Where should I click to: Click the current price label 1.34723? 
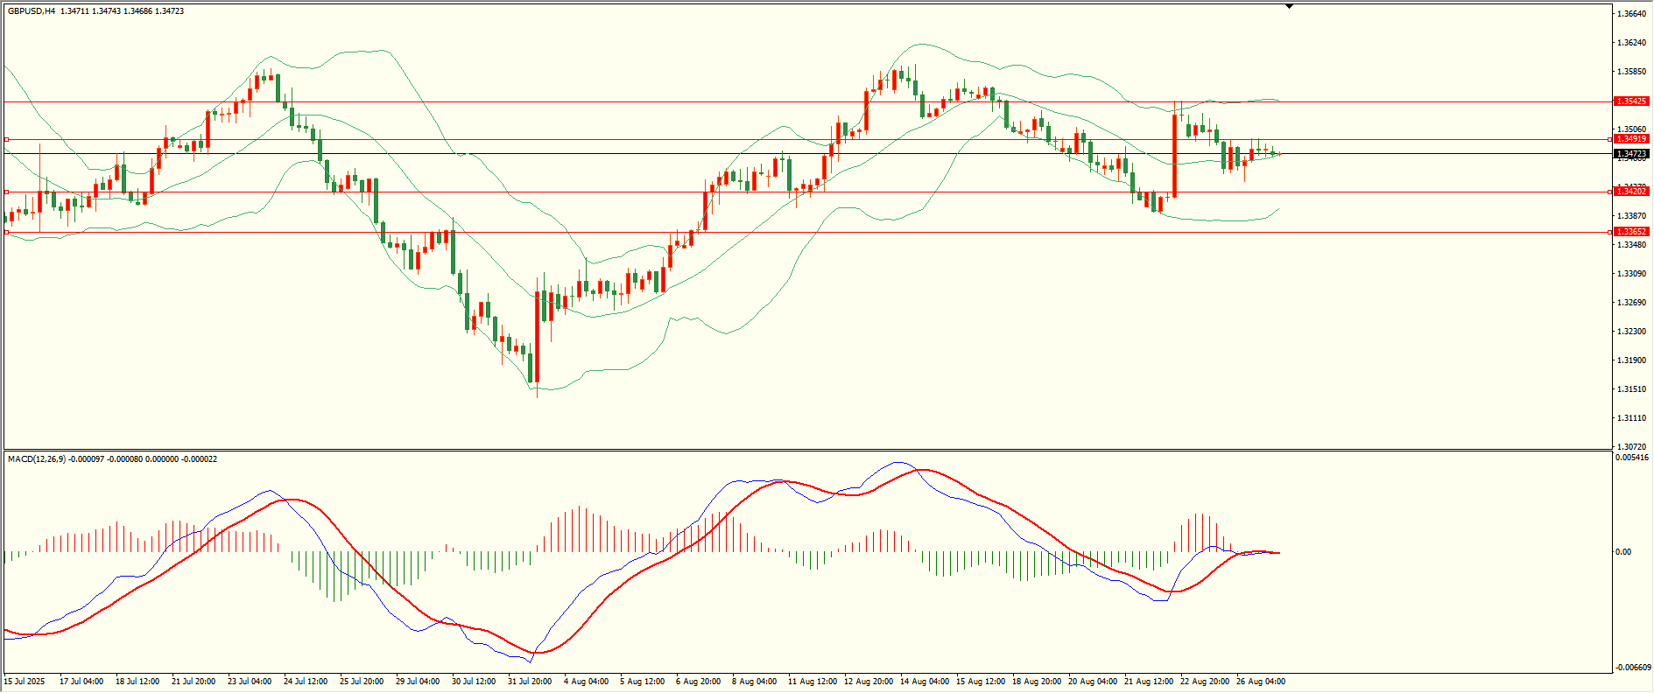(1631, 154)
